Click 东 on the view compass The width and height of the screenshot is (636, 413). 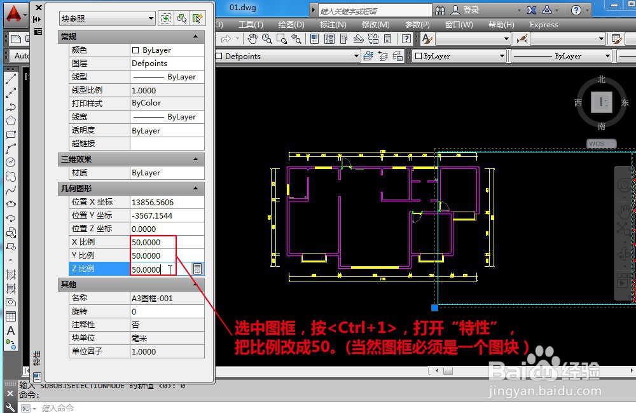pyautogui.click(x=625, y=102)
